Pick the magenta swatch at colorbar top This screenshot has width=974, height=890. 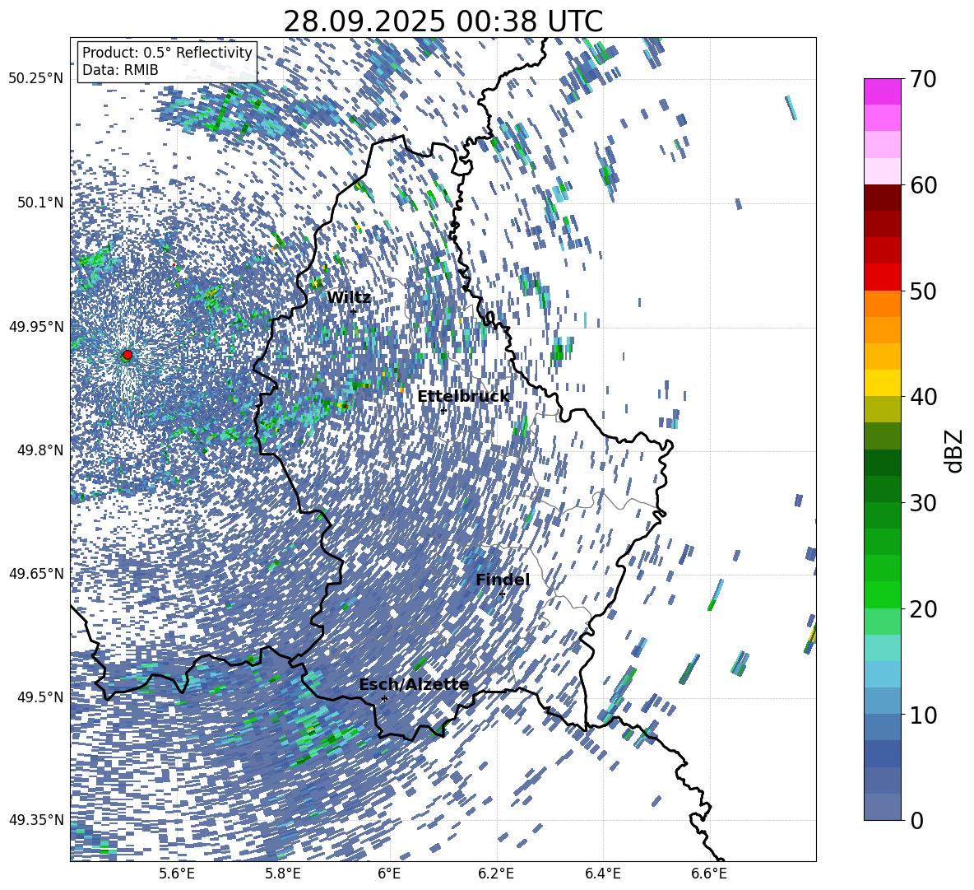pyautogui.click(x=882, y=92)
